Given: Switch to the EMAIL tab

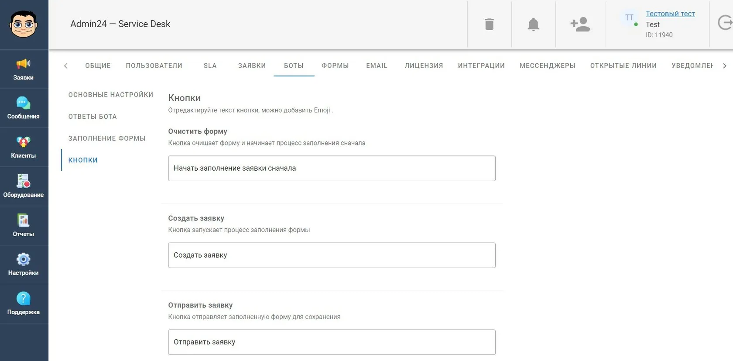Looking at the screenshot, I should pos(377,65).
